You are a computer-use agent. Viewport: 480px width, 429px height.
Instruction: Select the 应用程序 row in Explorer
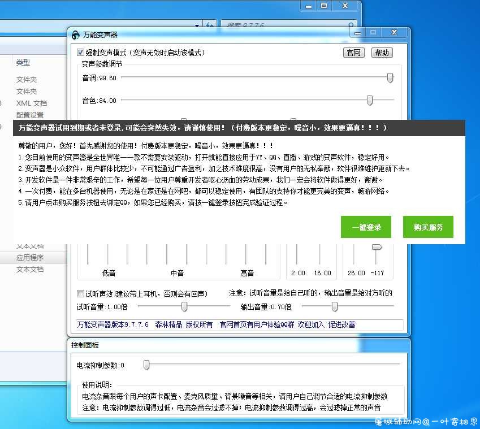pyautogui.click(x=30, y=258)
